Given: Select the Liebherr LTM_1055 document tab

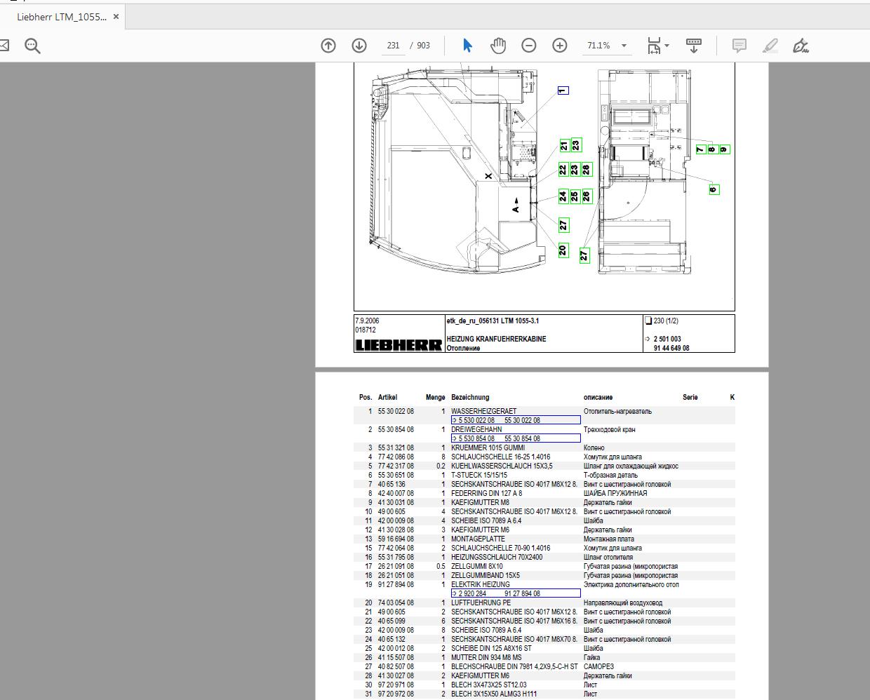Looking at the screenshot, I should click(62, 15).
